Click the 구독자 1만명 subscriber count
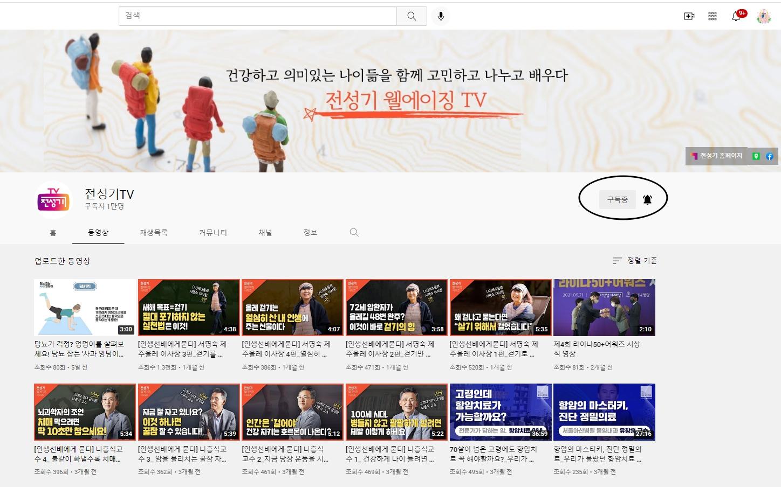 coord(104,206)
